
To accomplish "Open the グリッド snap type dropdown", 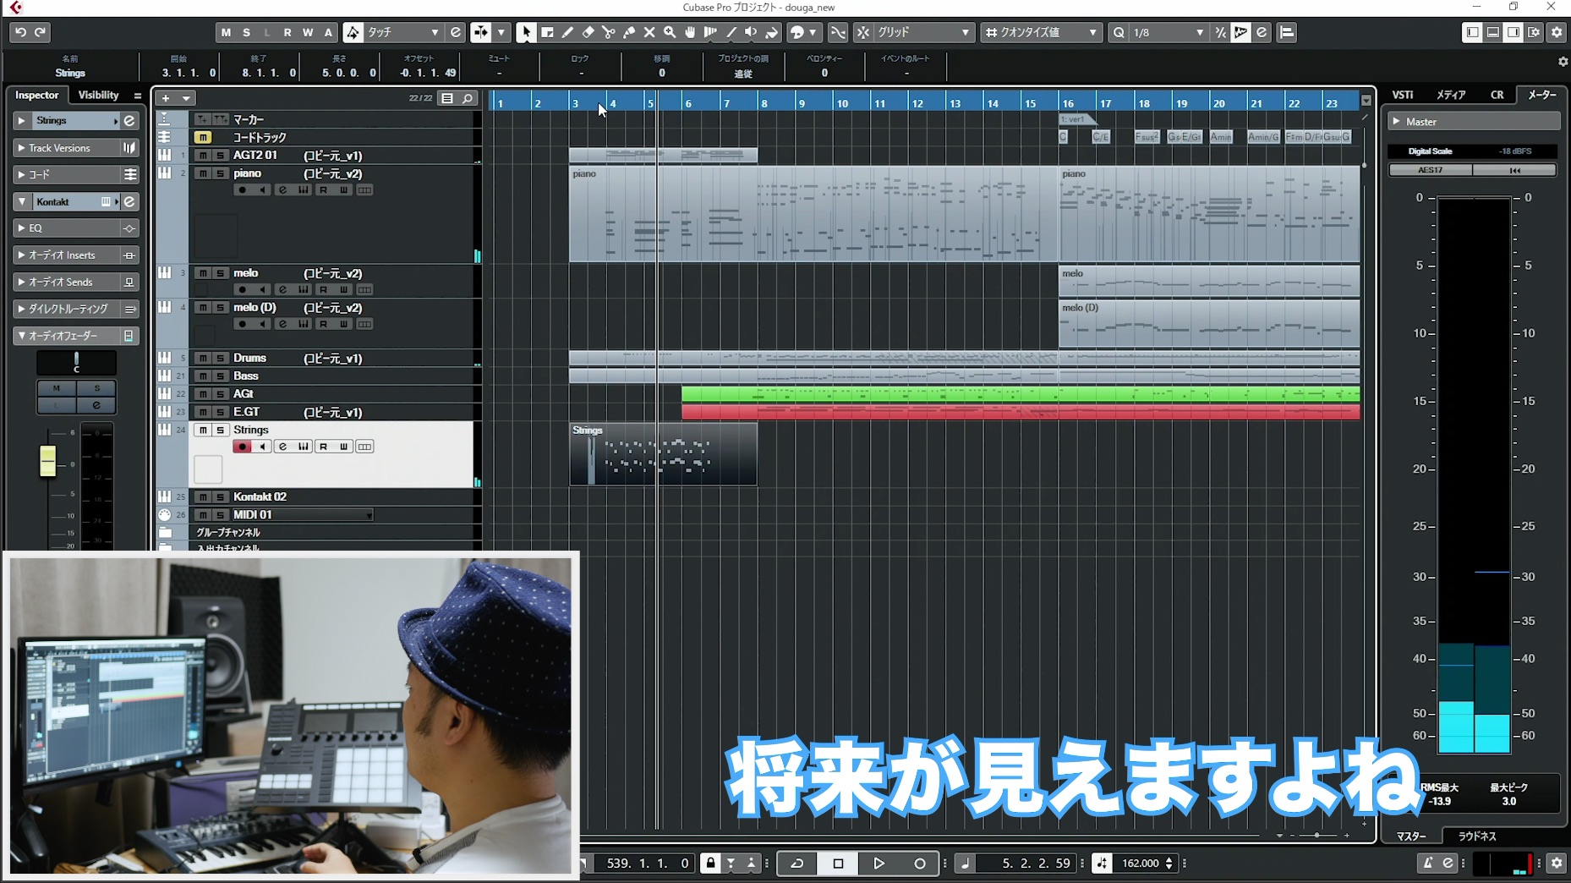I will click(922, 32).
